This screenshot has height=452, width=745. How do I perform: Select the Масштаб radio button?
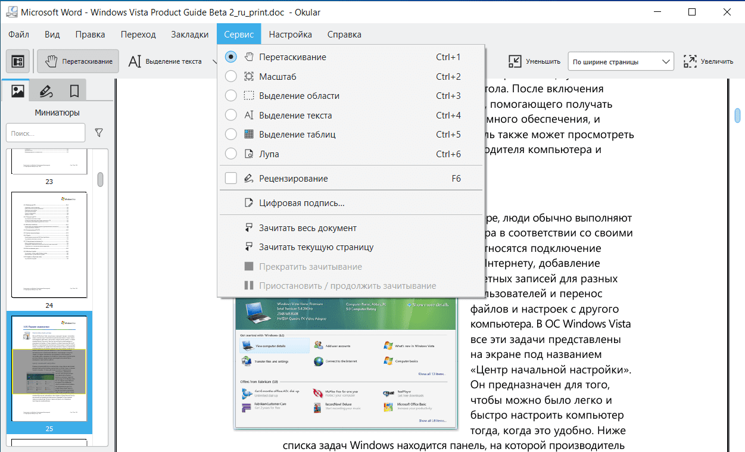click(231, 77)
